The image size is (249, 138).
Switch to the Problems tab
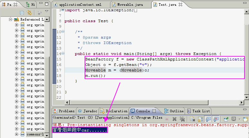(64, 111)
